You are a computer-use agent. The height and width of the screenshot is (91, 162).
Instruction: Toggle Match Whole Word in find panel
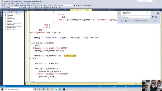[126, 21]
